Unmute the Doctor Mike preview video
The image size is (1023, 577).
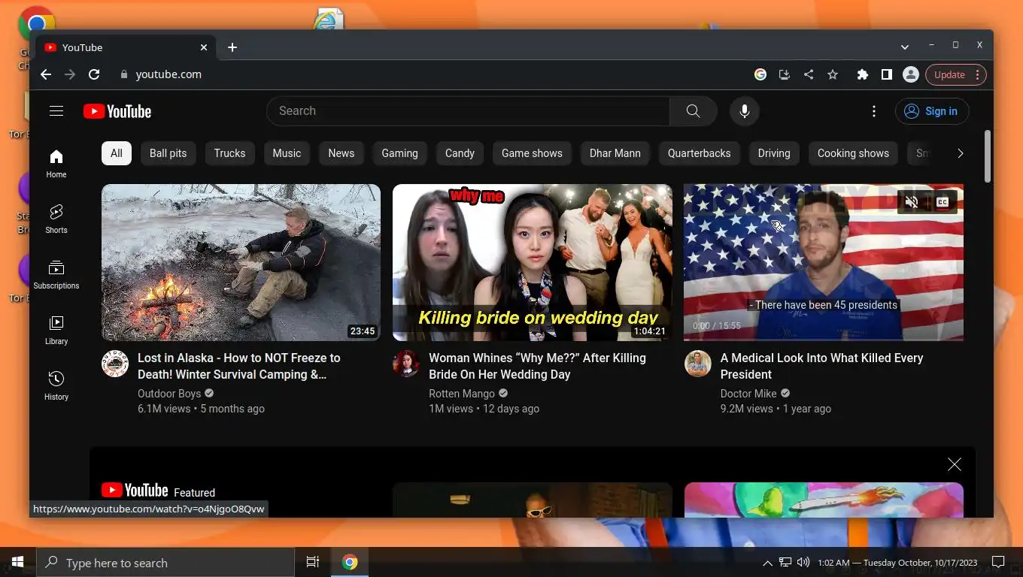tap(912, 202)
